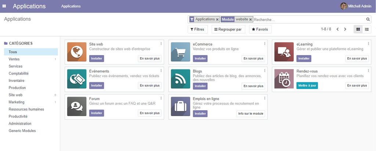Switch to list view

(x=366, y=29)
